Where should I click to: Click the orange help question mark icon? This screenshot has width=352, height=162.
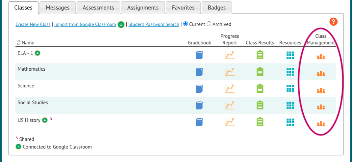(x=334, y=22)
